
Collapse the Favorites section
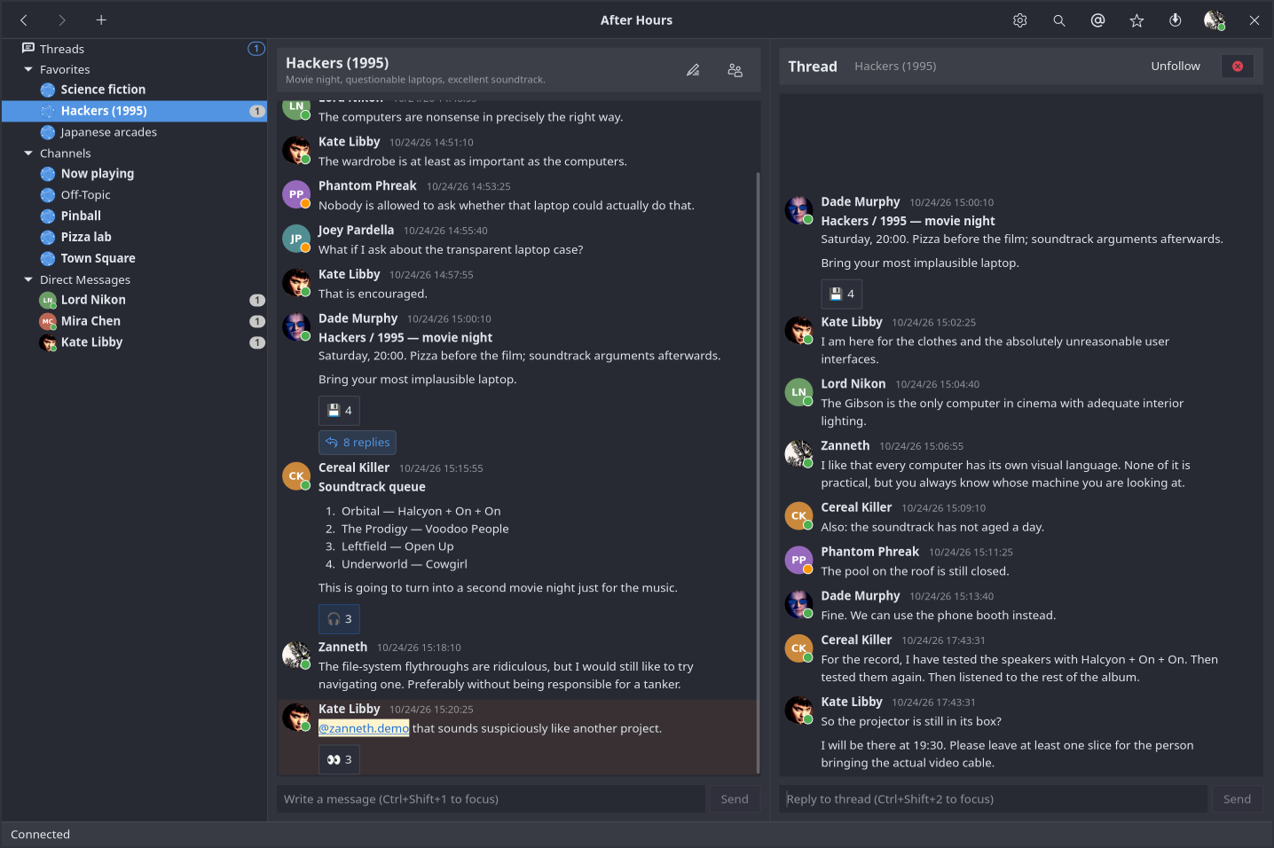click(28, 69)
